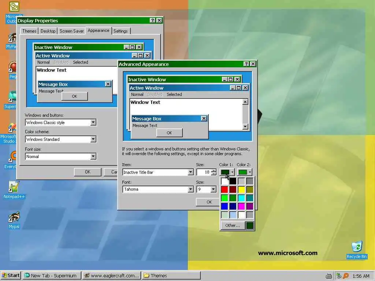
Task: Pick the light sky blue swatch
Action: coord(233,215)
